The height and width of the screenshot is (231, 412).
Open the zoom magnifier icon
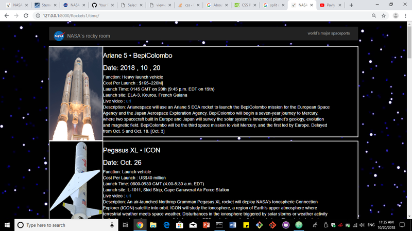pos(374,16)
